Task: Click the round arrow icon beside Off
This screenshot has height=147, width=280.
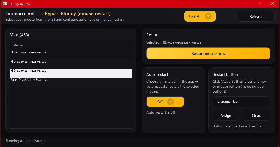Action: click(170, 102)
